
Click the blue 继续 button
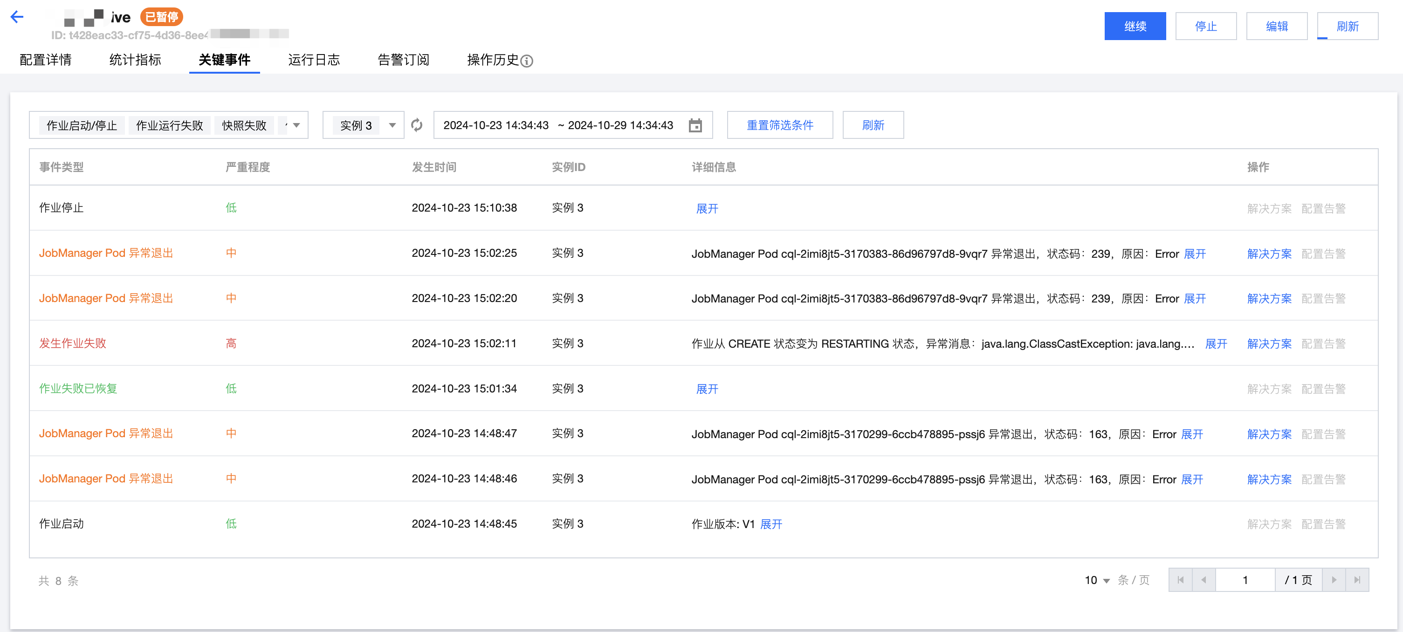point(1135,26)
